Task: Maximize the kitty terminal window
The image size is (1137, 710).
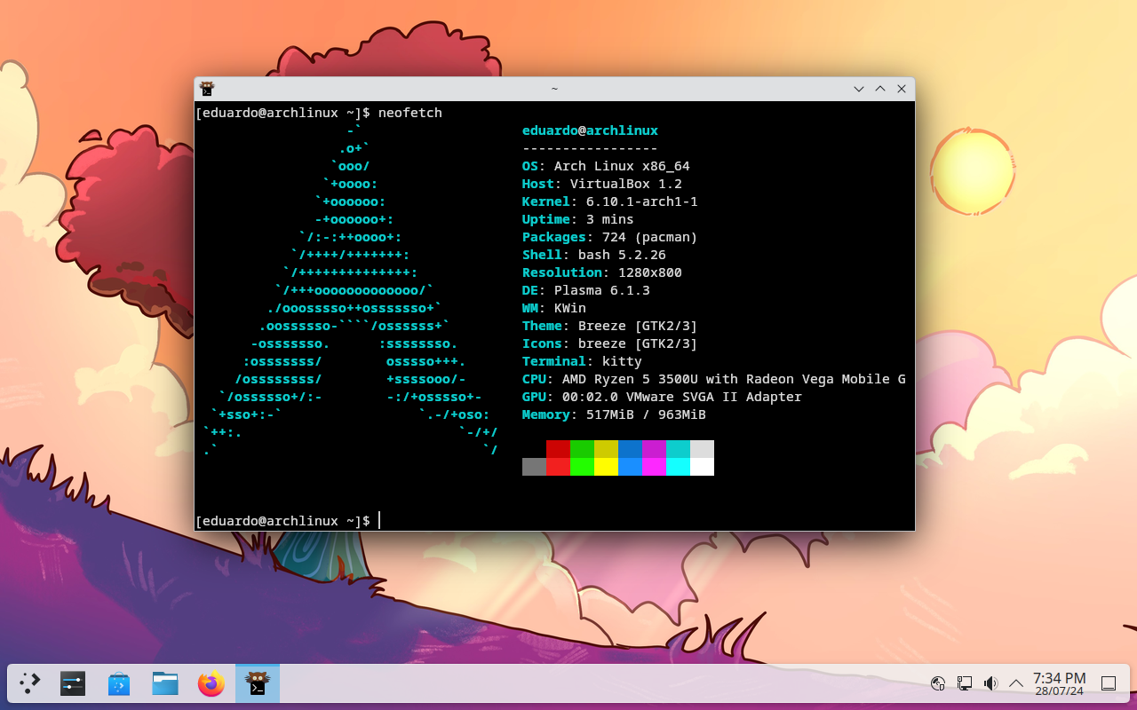Action: coord(880,89)
